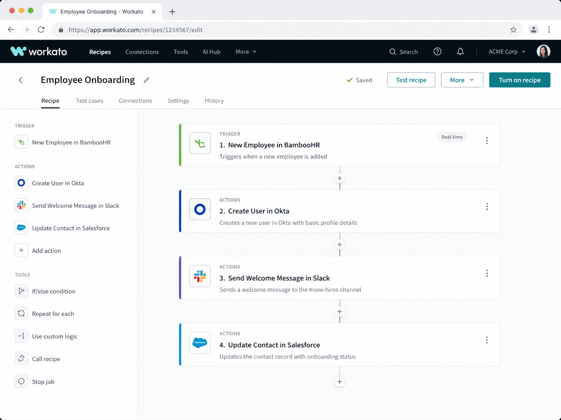Bookmark page with star icon

(513, 30)
